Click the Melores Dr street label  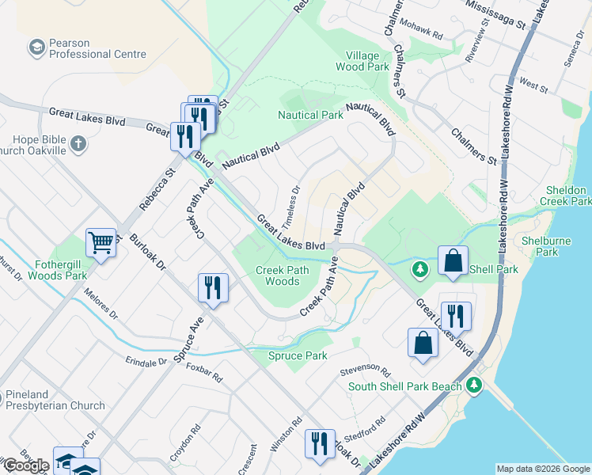tap(101, 303)
